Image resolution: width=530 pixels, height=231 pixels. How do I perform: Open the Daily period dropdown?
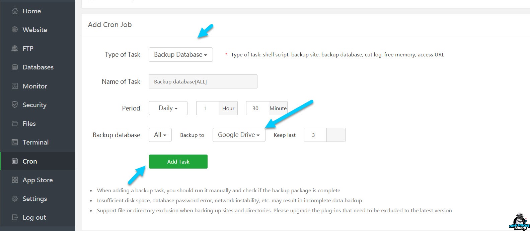coord(168,108)
